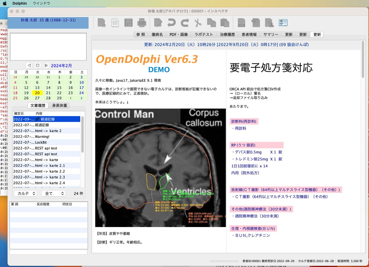Open the ウインドウ menu
This screenshot has height=267, width=369.
tap(41, 3)
